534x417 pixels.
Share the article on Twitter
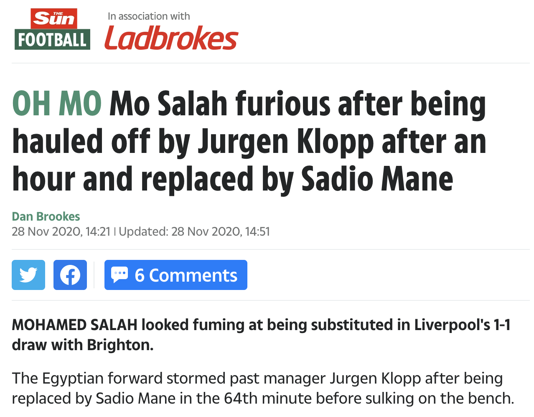(x=28, y=275)
